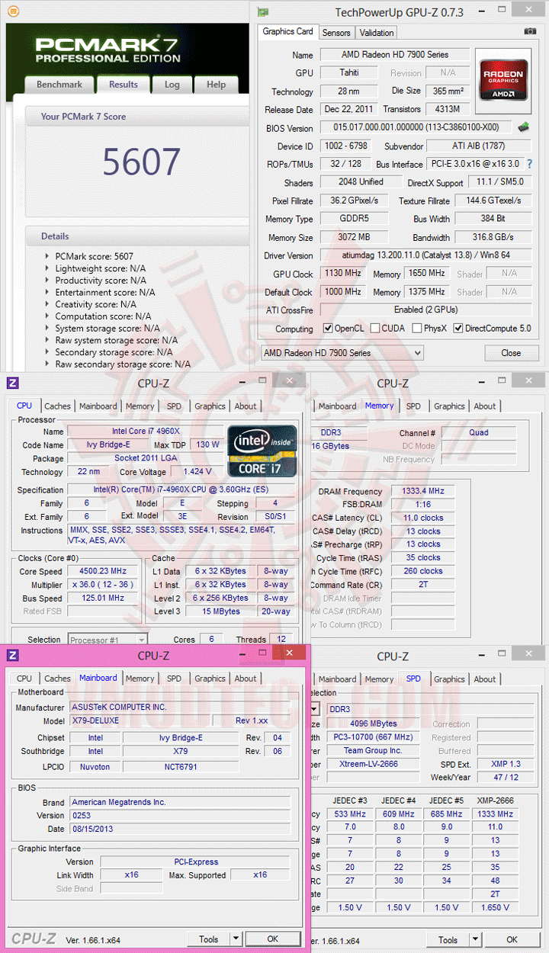This screenshot has height=953, width=549.
Task: Expand the Computation score detail row
Action: click(x=47, y=316)
